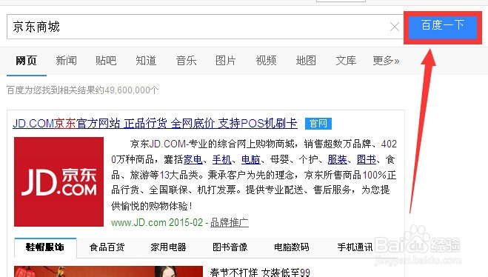Screen dimensions: 488x277
Task: Follow the 服装 link in the description
Action: click(338, 160)
